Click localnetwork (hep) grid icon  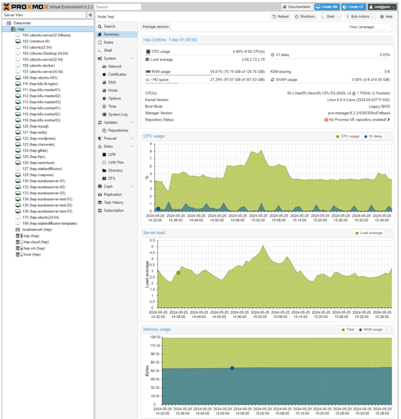tap(18, 229)
